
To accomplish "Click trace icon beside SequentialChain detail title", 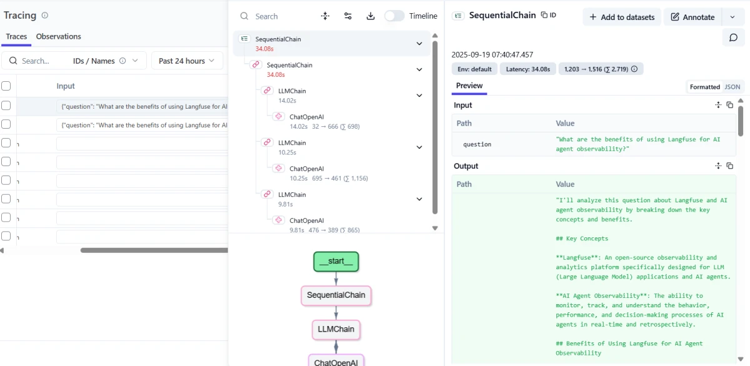I will [457, 16].
